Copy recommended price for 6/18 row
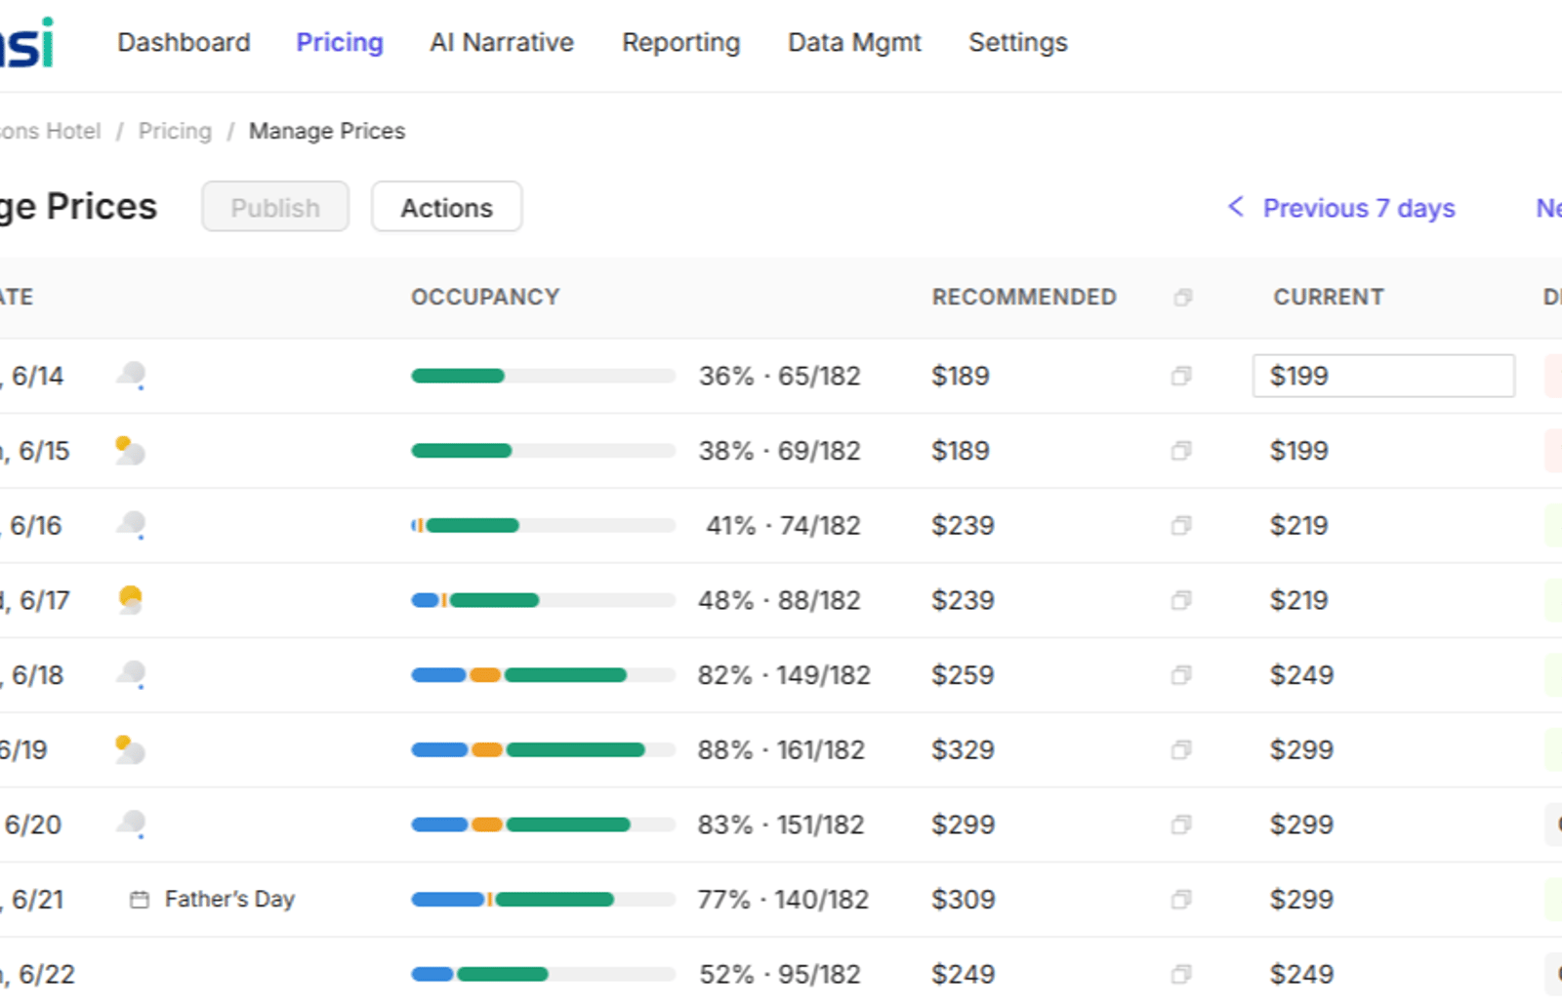 pyautogui.click(x=1181, y=675)
